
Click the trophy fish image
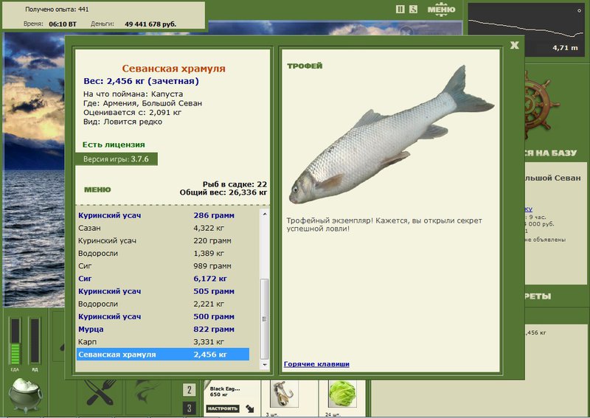pos(392,136)
